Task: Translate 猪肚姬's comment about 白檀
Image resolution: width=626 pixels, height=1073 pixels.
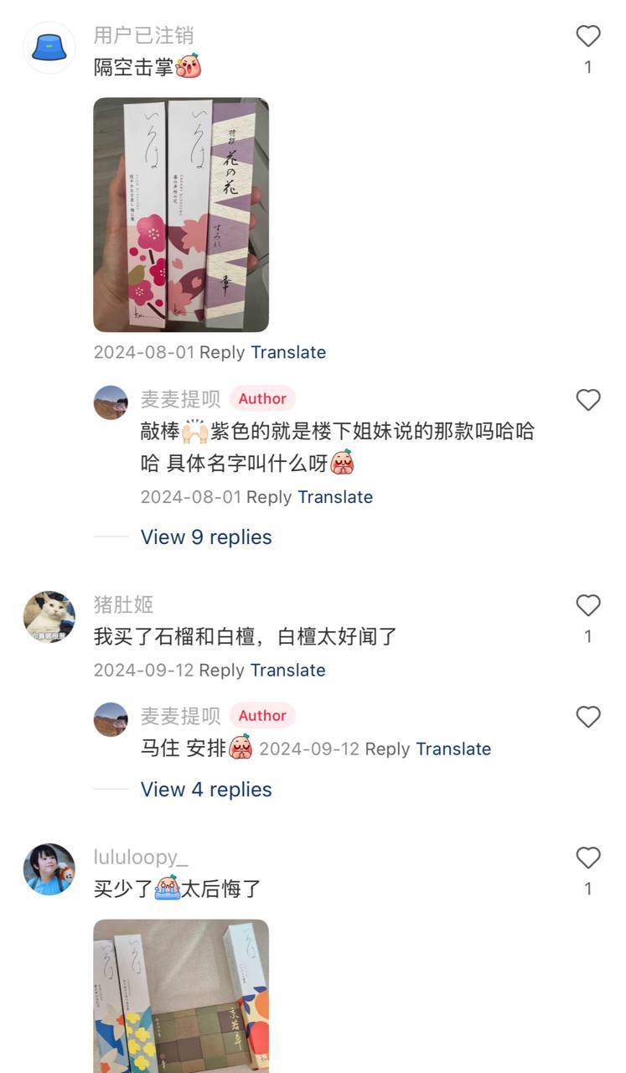Action: coord(288,670)
